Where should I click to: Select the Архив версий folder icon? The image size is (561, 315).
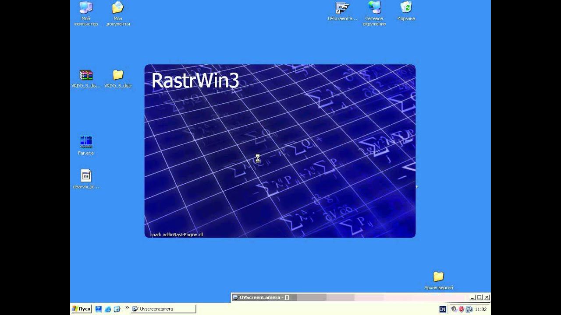pyautogui.click(x=438, y=280)
